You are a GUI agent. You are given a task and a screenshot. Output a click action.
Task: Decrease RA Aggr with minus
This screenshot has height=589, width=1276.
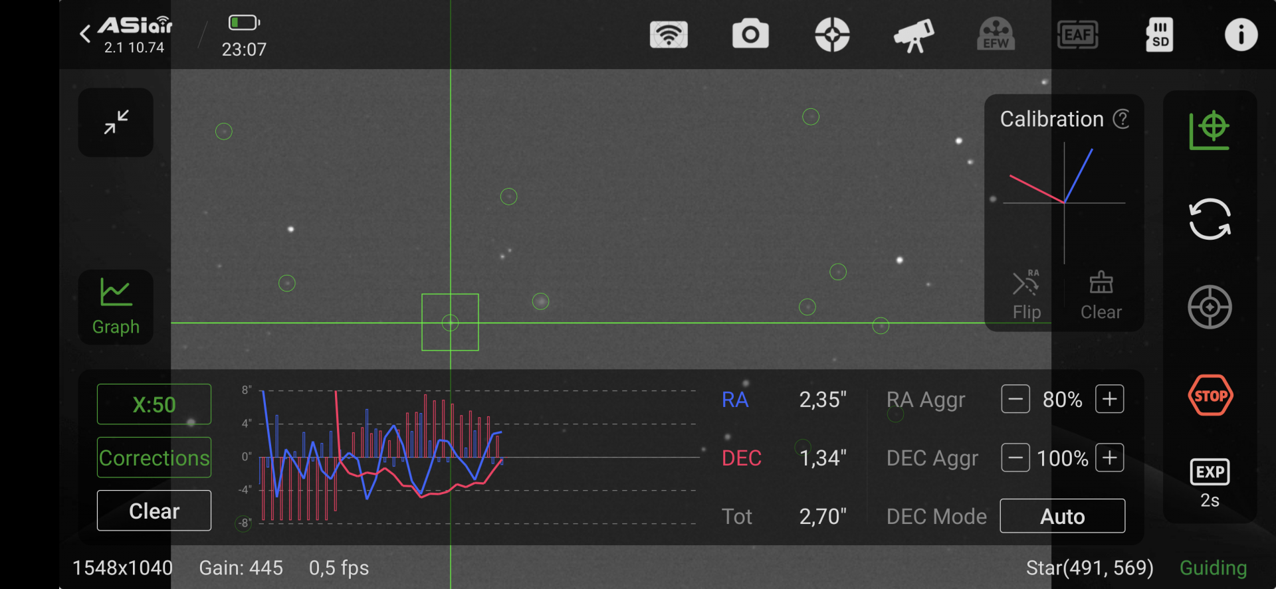[x=1015, y=399]
